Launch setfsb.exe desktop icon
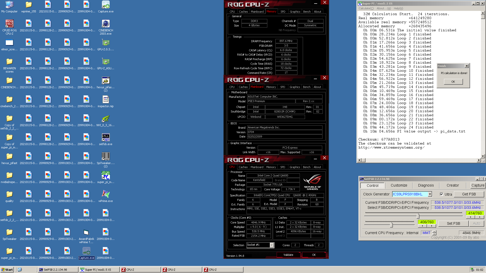This screenshot has height=273, width=486. pyautogui.click(x=106, y=139)
